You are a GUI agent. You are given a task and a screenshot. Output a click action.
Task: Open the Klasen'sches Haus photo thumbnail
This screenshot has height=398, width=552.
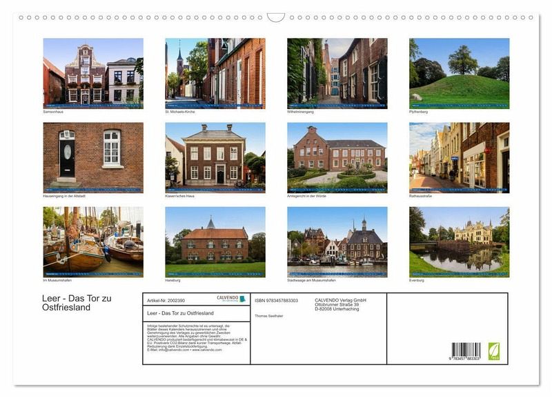coord(215,158)
